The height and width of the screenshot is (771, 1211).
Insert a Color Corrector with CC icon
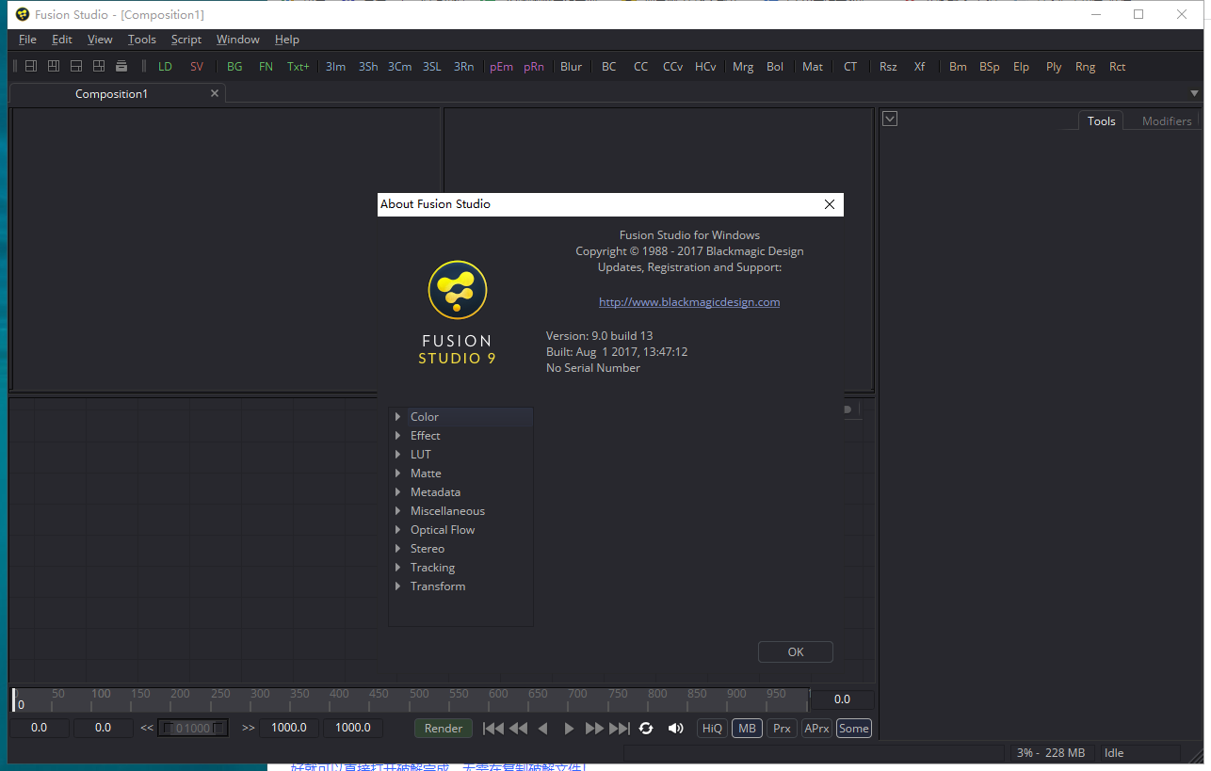click(640, 66)
